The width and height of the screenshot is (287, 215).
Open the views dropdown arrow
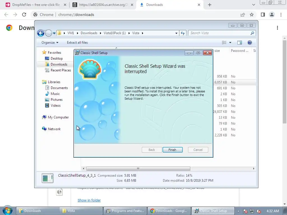(x=230, y=43)
